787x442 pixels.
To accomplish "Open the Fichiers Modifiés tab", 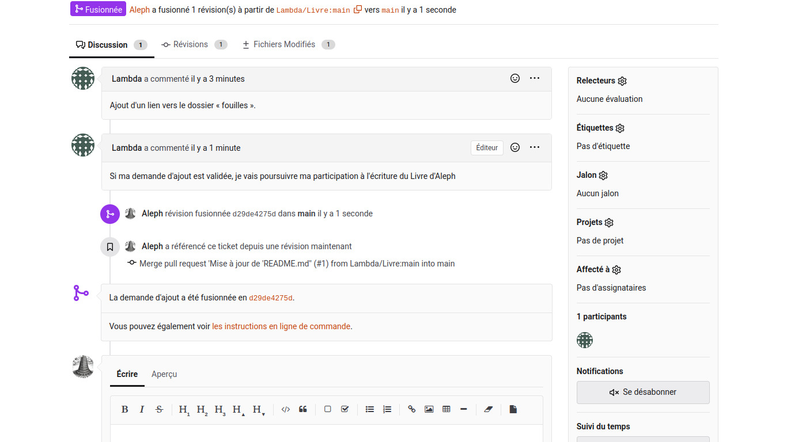I will tap(284, 44).
